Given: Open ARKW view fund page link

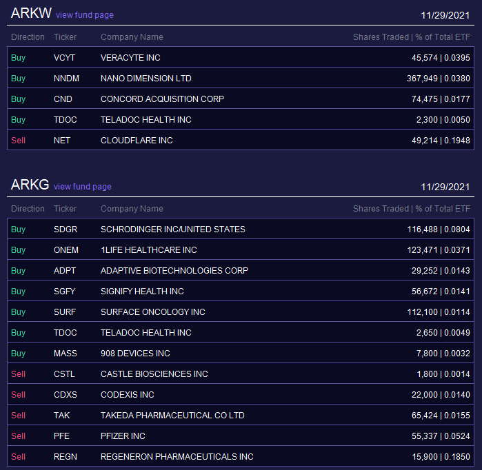Looking at the screenshot, I should pos(85,15).
